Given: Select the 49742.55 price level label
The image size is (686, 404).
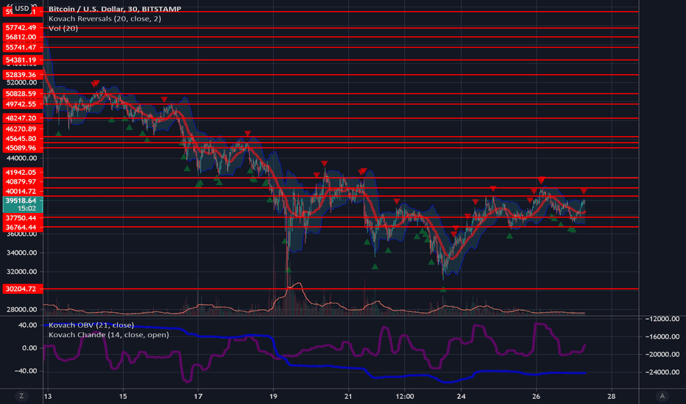Looking at the screenshot, I should pyautogui.click(x=23, y=104).
